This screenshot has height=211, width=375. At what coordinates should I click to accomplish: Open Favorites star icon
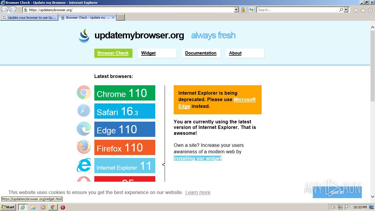pos(363,10)
